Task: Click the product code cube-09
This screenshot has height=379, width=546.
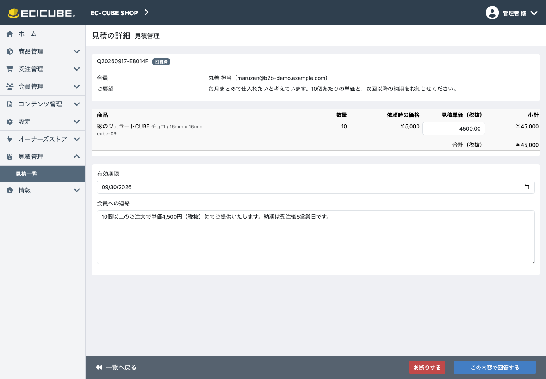Action: pos(107,134)
